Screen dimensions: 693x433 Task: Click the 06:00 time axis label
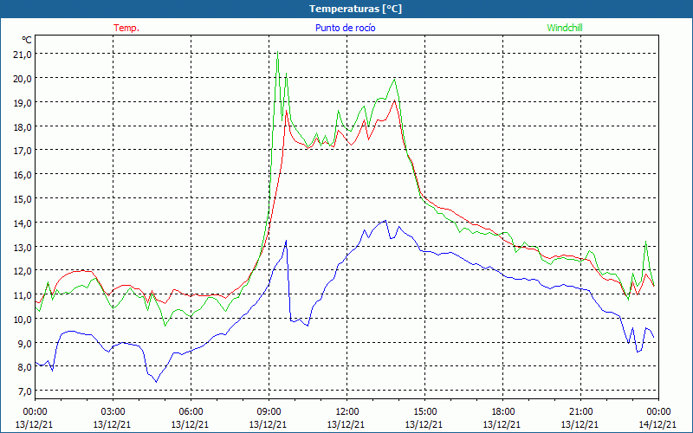[x=191, y=412]
